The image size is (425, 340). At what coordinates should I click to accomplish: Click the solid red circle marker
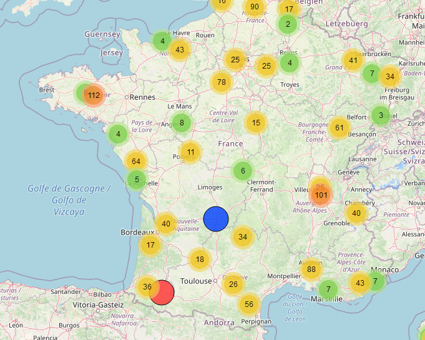(163, 293)
